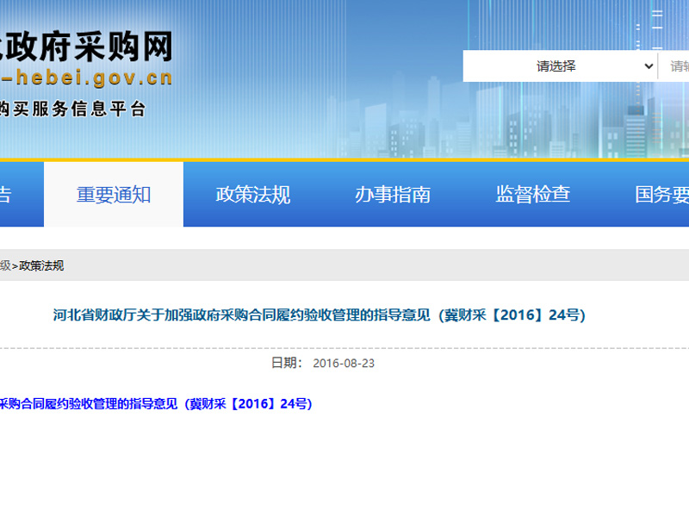Open the blue 指导意见 document link
689x517 pixels.
coord(155,403)
